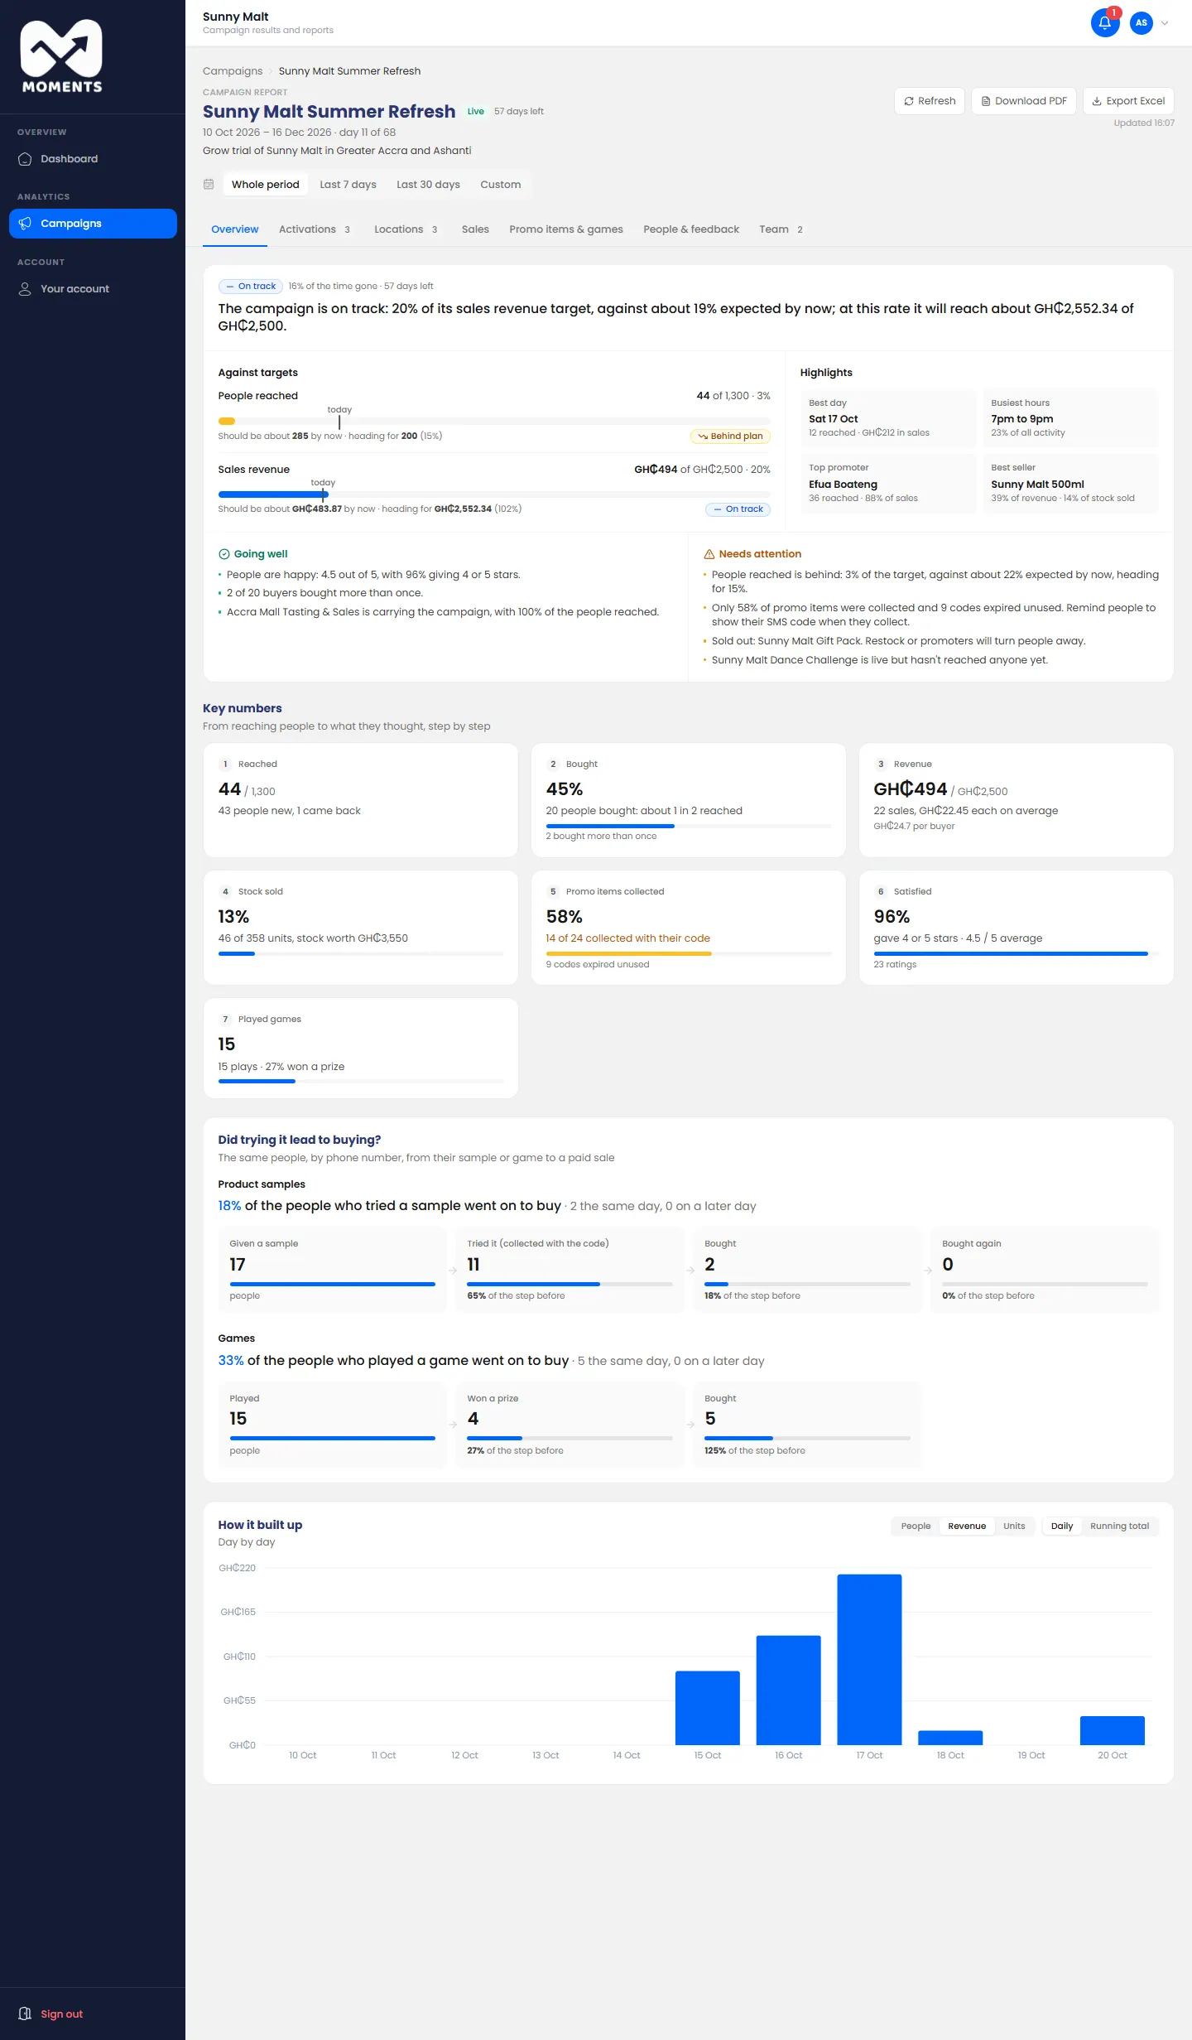Go to Campaigns breadcrumb link
The height and width of the screenshot is (2040, 1192).
click(233, 71)
